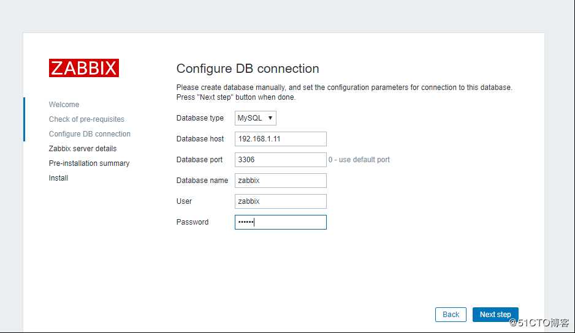Screen dimensions: 575x333
Task: Select Configure DB connection sidebar step
Action: click(x=89, y=133)
